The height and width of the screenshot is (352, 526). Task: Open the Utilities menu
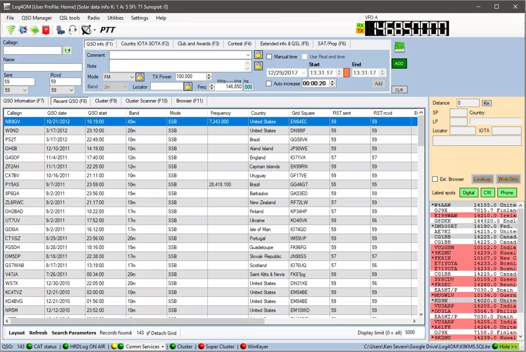tap(115, 18)
